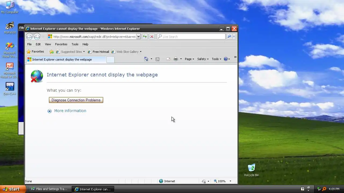Viewport: 344px width, 193px height.
Task: Expand the address bar history dropdown
Action: (138, 37)
